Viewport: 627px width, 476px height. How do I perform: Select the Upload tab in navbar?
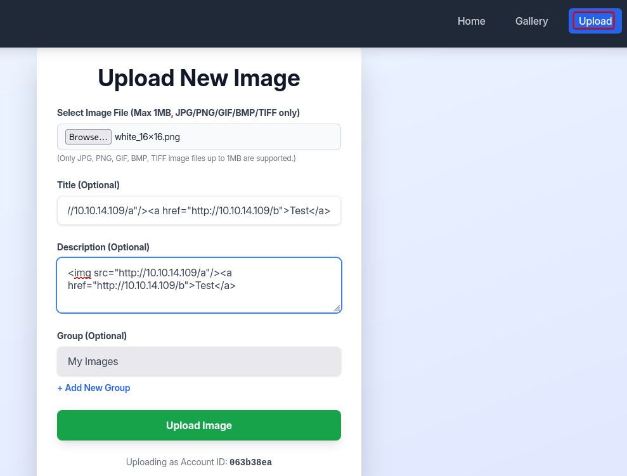pyautogui.click(x=595, y=21)
